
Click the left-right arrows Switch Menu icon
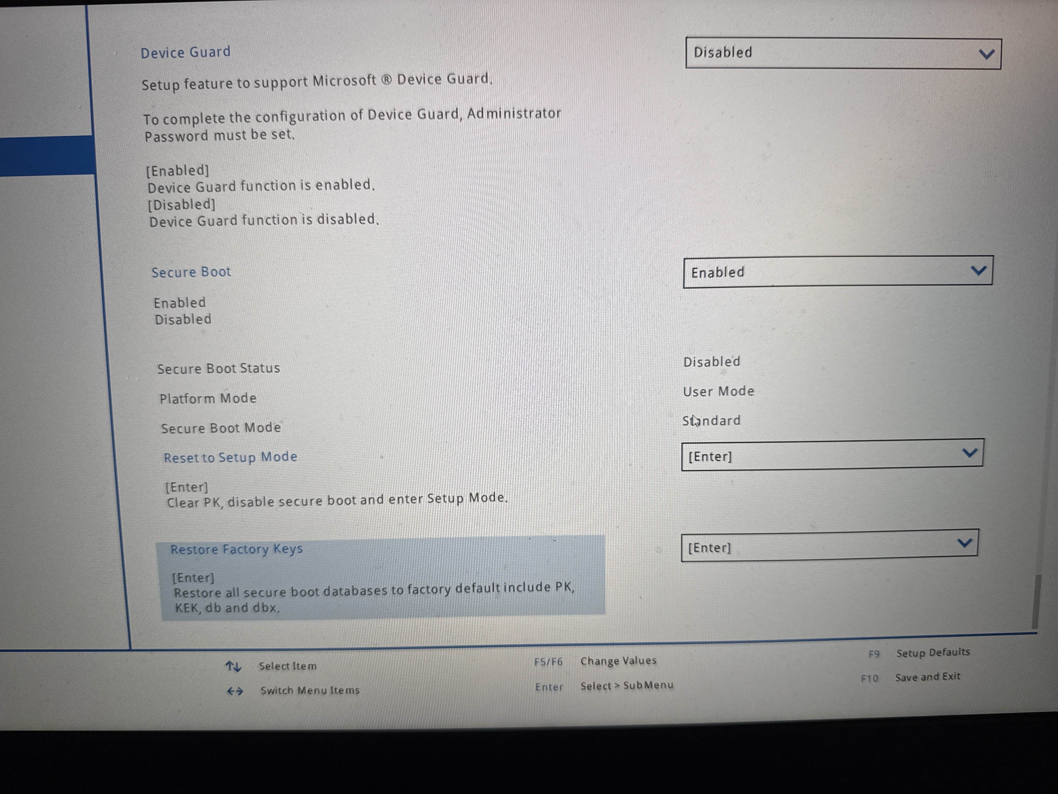click(x=235, y=691)
